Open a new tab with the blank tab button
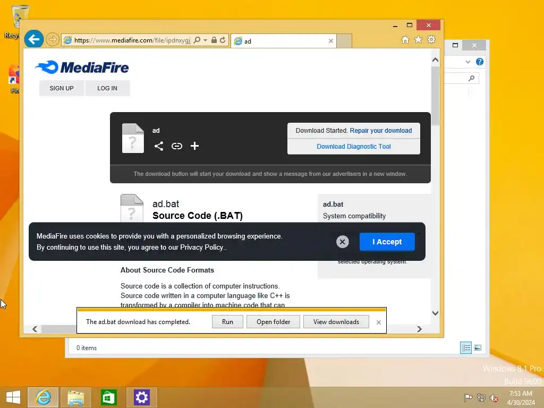 tap(344, 41)
